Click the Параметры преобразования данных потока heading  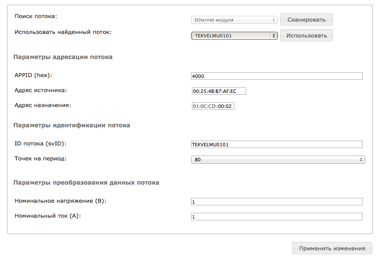pyautogui.click(x=86, y=182)
